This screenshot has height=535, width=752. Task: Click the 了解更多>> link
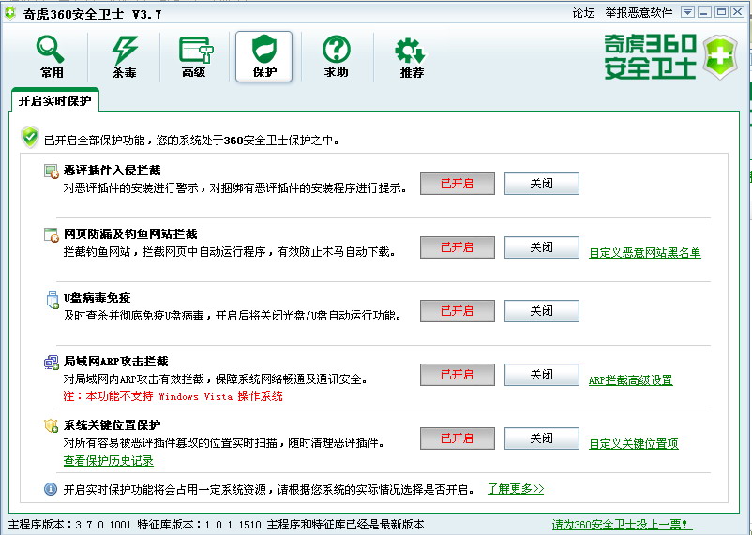(516, 489)
